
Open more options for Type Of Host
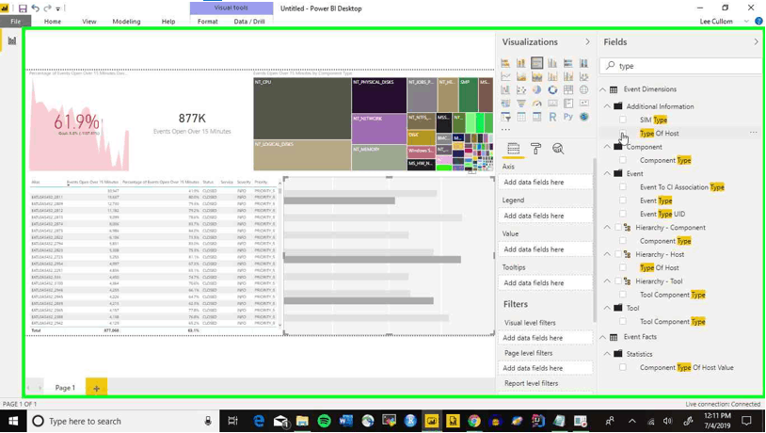[754, 133]
